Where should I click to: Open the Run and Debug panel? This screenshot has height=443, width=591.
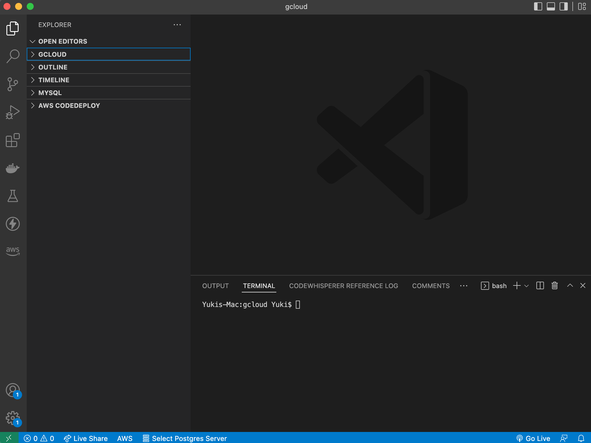pos(12,112)
